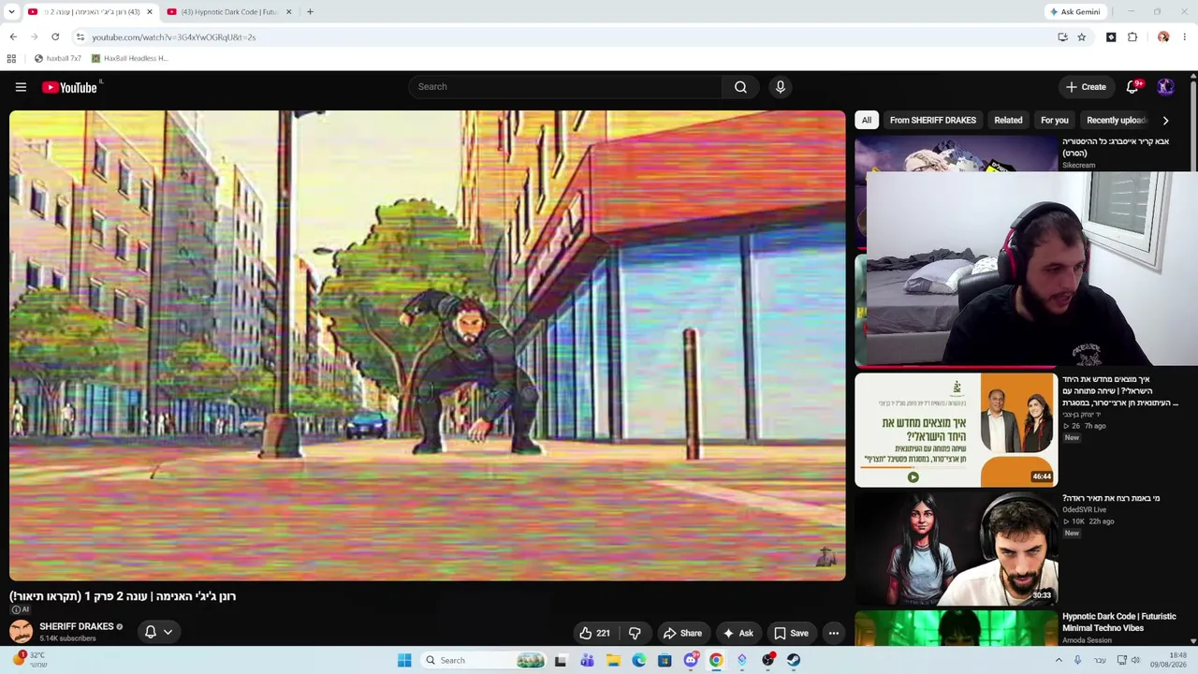Image resolution: width=1198 pixels, height=674 pixels.
Task: Expand the subscription notification bell dropdown
Action: (158, 632)
